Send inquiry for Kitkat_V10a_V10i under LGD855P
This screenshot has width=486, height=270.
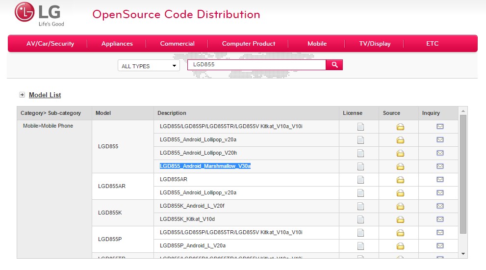click(x=440, y=233)
